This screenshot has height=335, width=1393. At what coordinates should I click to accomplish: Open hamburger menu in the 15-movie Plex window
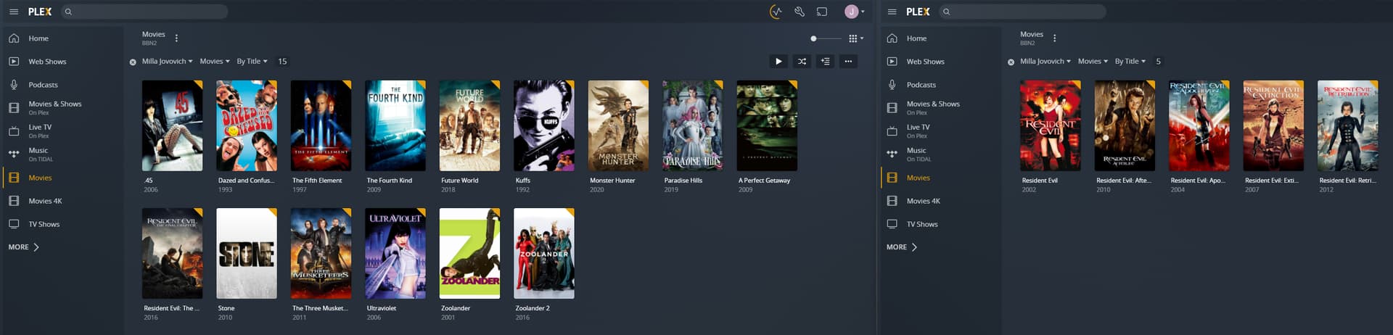coord(13,12)
